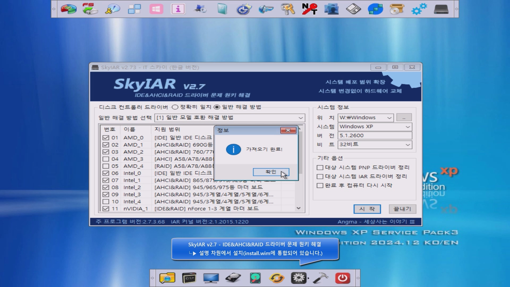Enable restart computer after completion option
Screen dimensions: 510x287
point(320,185)
